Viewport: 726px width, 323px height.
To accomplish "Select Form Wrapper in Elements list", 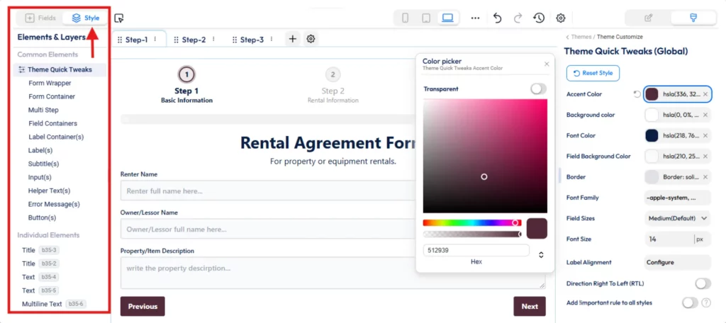I will click(x=50, y=83).
